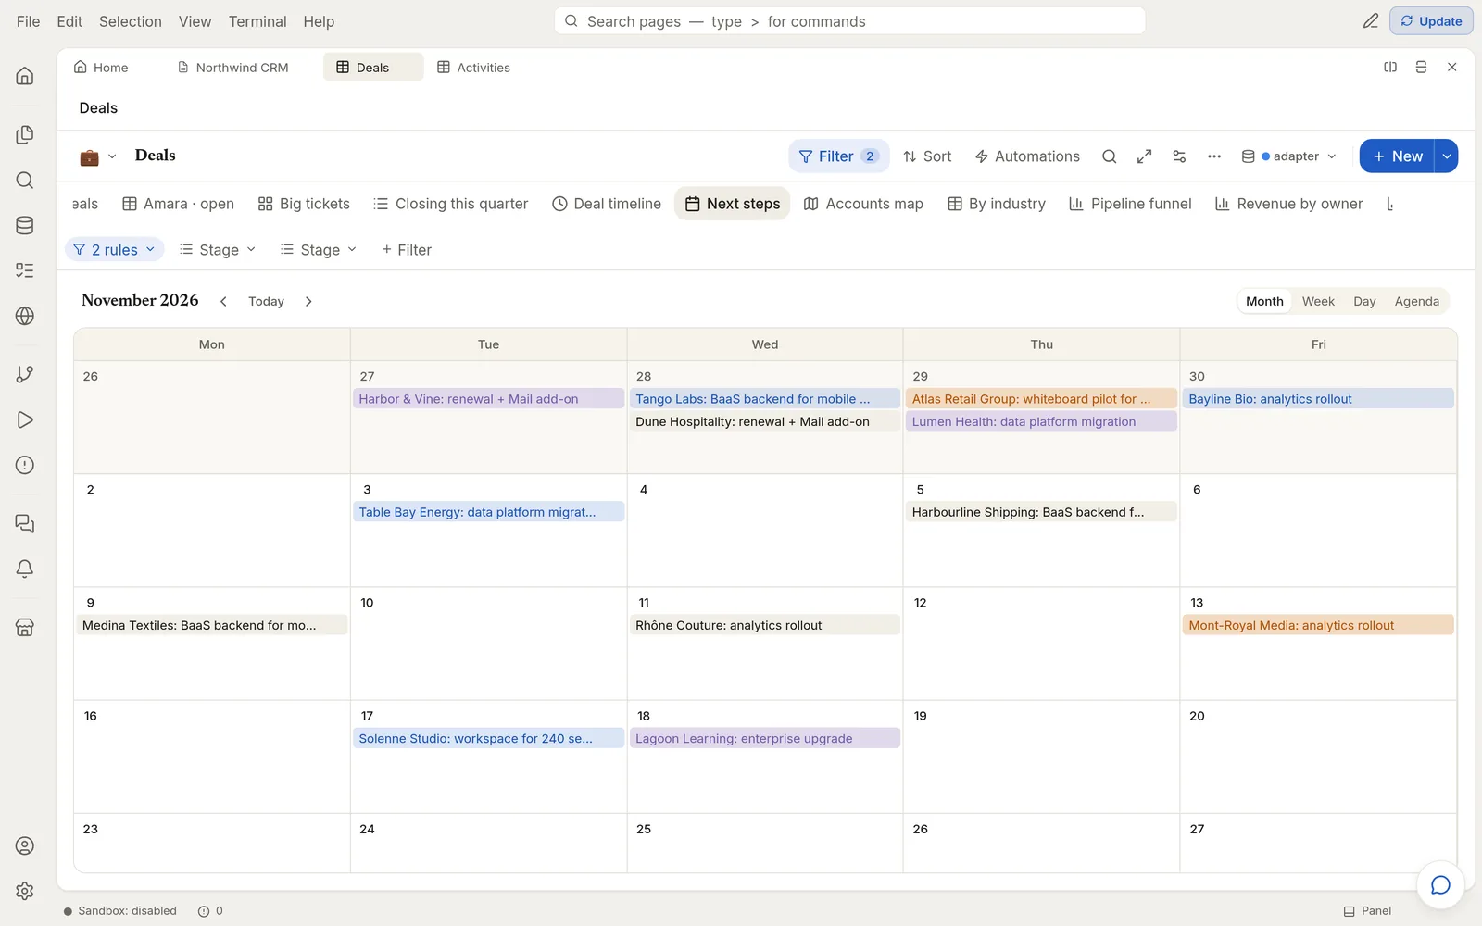1482x926 pixels.
Task: Open the git branch icon in the sidebar
Action: pyautogui.click(x=25, y=374)
